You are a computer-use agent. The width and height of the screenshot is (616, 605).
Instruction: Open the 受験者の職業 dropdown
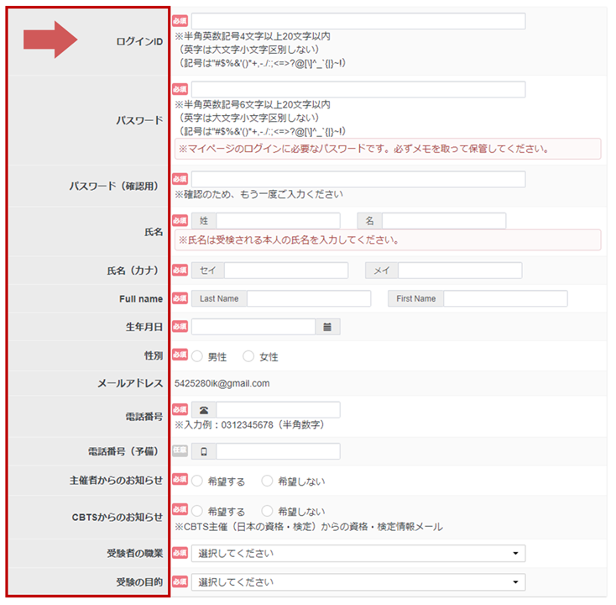click(x=358, y=554)
